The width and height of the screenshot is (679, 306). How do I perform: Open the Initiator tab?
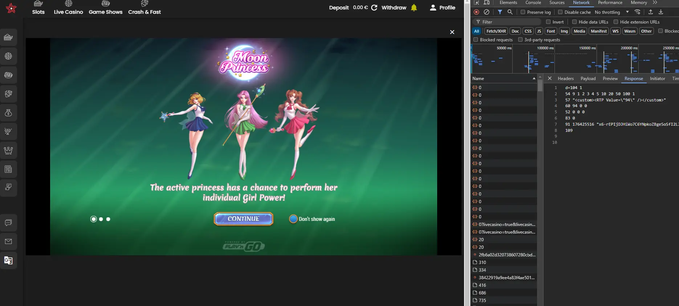658,79
